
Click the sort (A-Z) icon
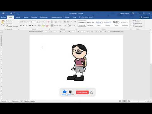tap(72, 22)
